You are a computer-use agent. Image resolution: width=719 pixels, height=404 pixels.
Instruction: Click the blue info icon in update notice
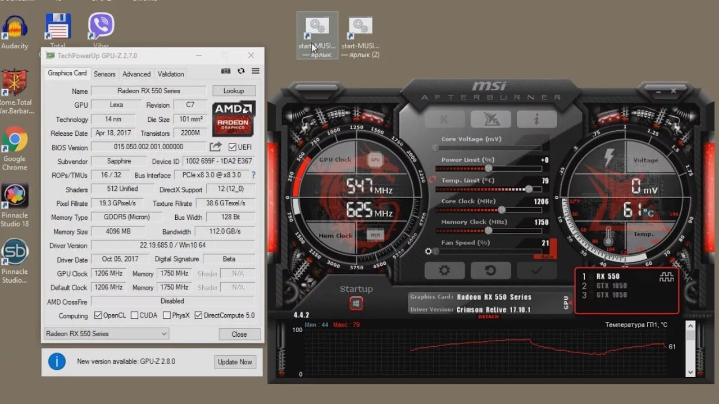pyautogui.click(x=57, y=361)
